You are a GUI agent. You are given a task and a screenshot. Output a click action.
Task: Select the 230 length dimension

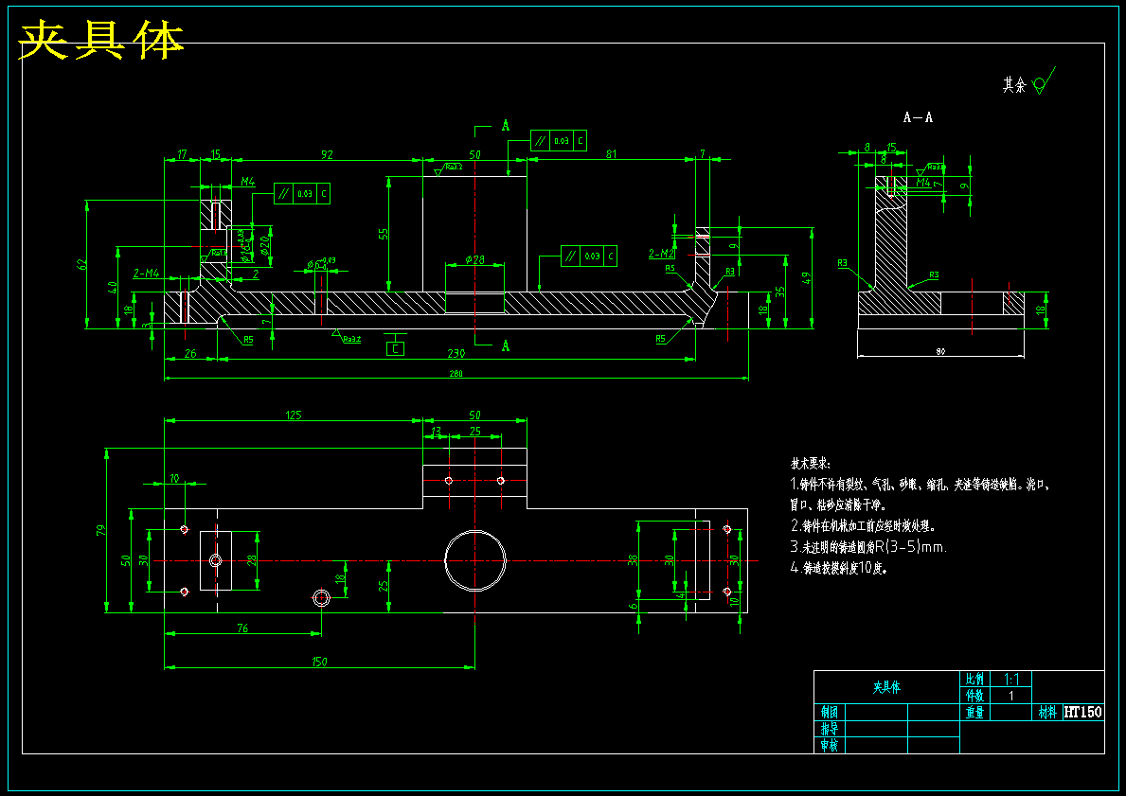coord(456,353)
